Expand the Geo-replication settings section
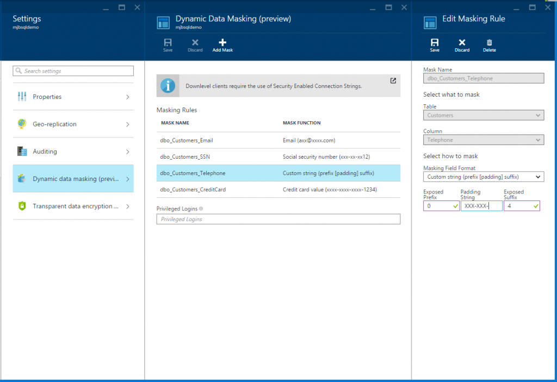The height and width of the screenshot is (382, 557). tap(73, 124)
